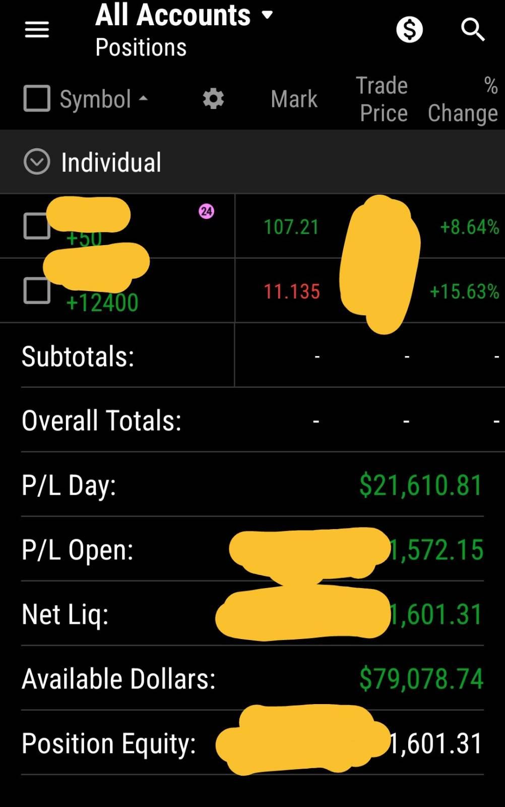
Task: Tap the 11.135 mark price
Action: coord(292,292)
